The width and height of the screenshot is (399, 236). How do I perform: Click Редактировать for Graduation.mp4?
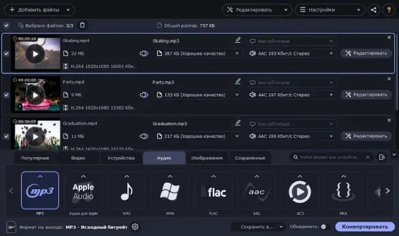366,136
